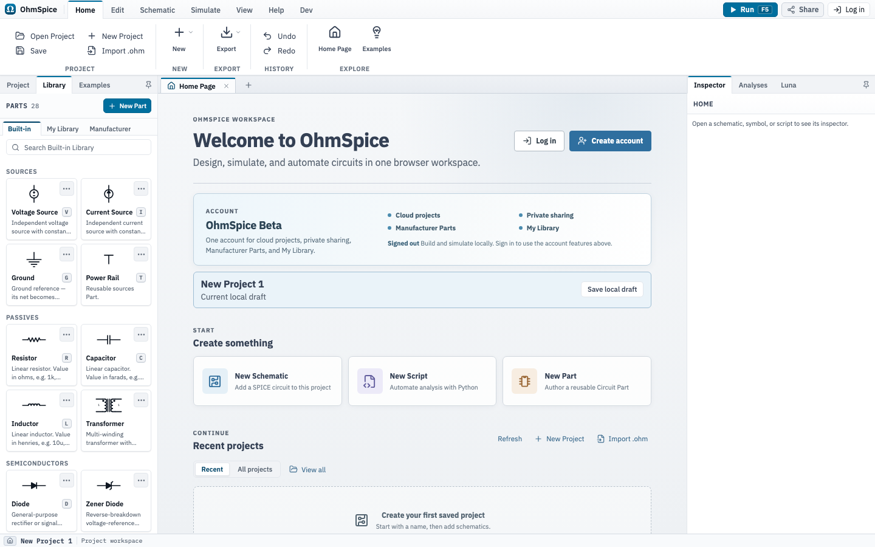
Task: Click the home icon in status bar
Action: click(x=10, y=541)
